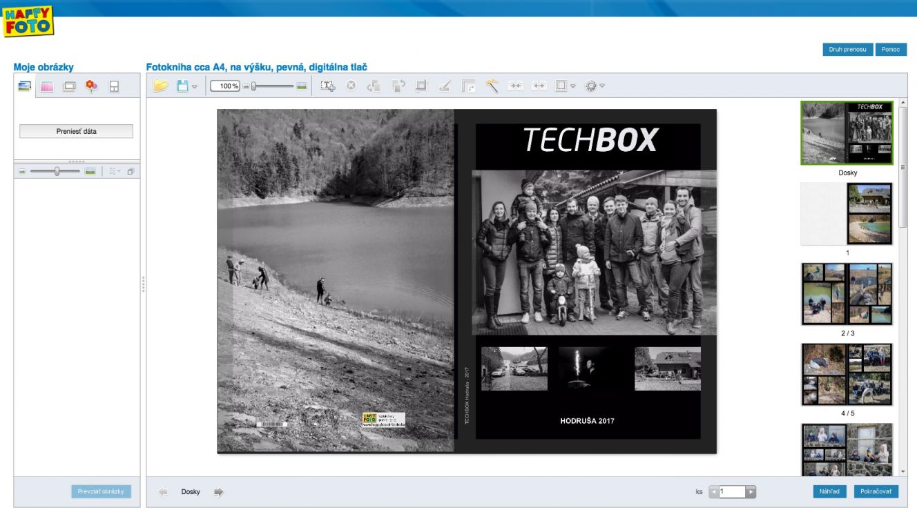Select the large group photo on front cover
Screen dimensions: 917x512
594,253
